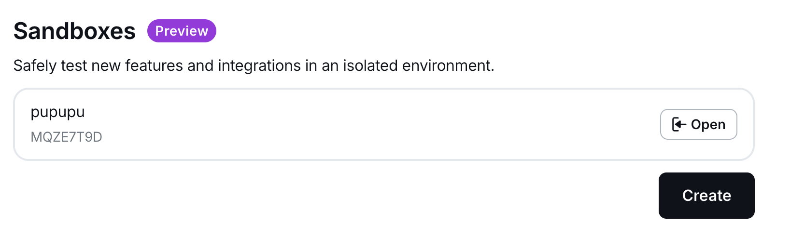This screenshot has width=791, height=238.
Task: Click the word 'Preview' in the badge
Action: [182, 31]
